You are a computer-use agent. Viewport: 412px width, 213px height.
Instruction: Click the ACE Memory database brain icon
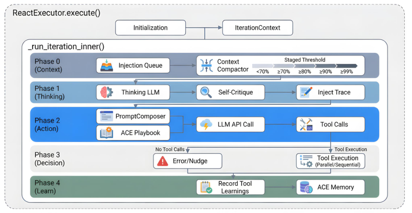[307, 187]
